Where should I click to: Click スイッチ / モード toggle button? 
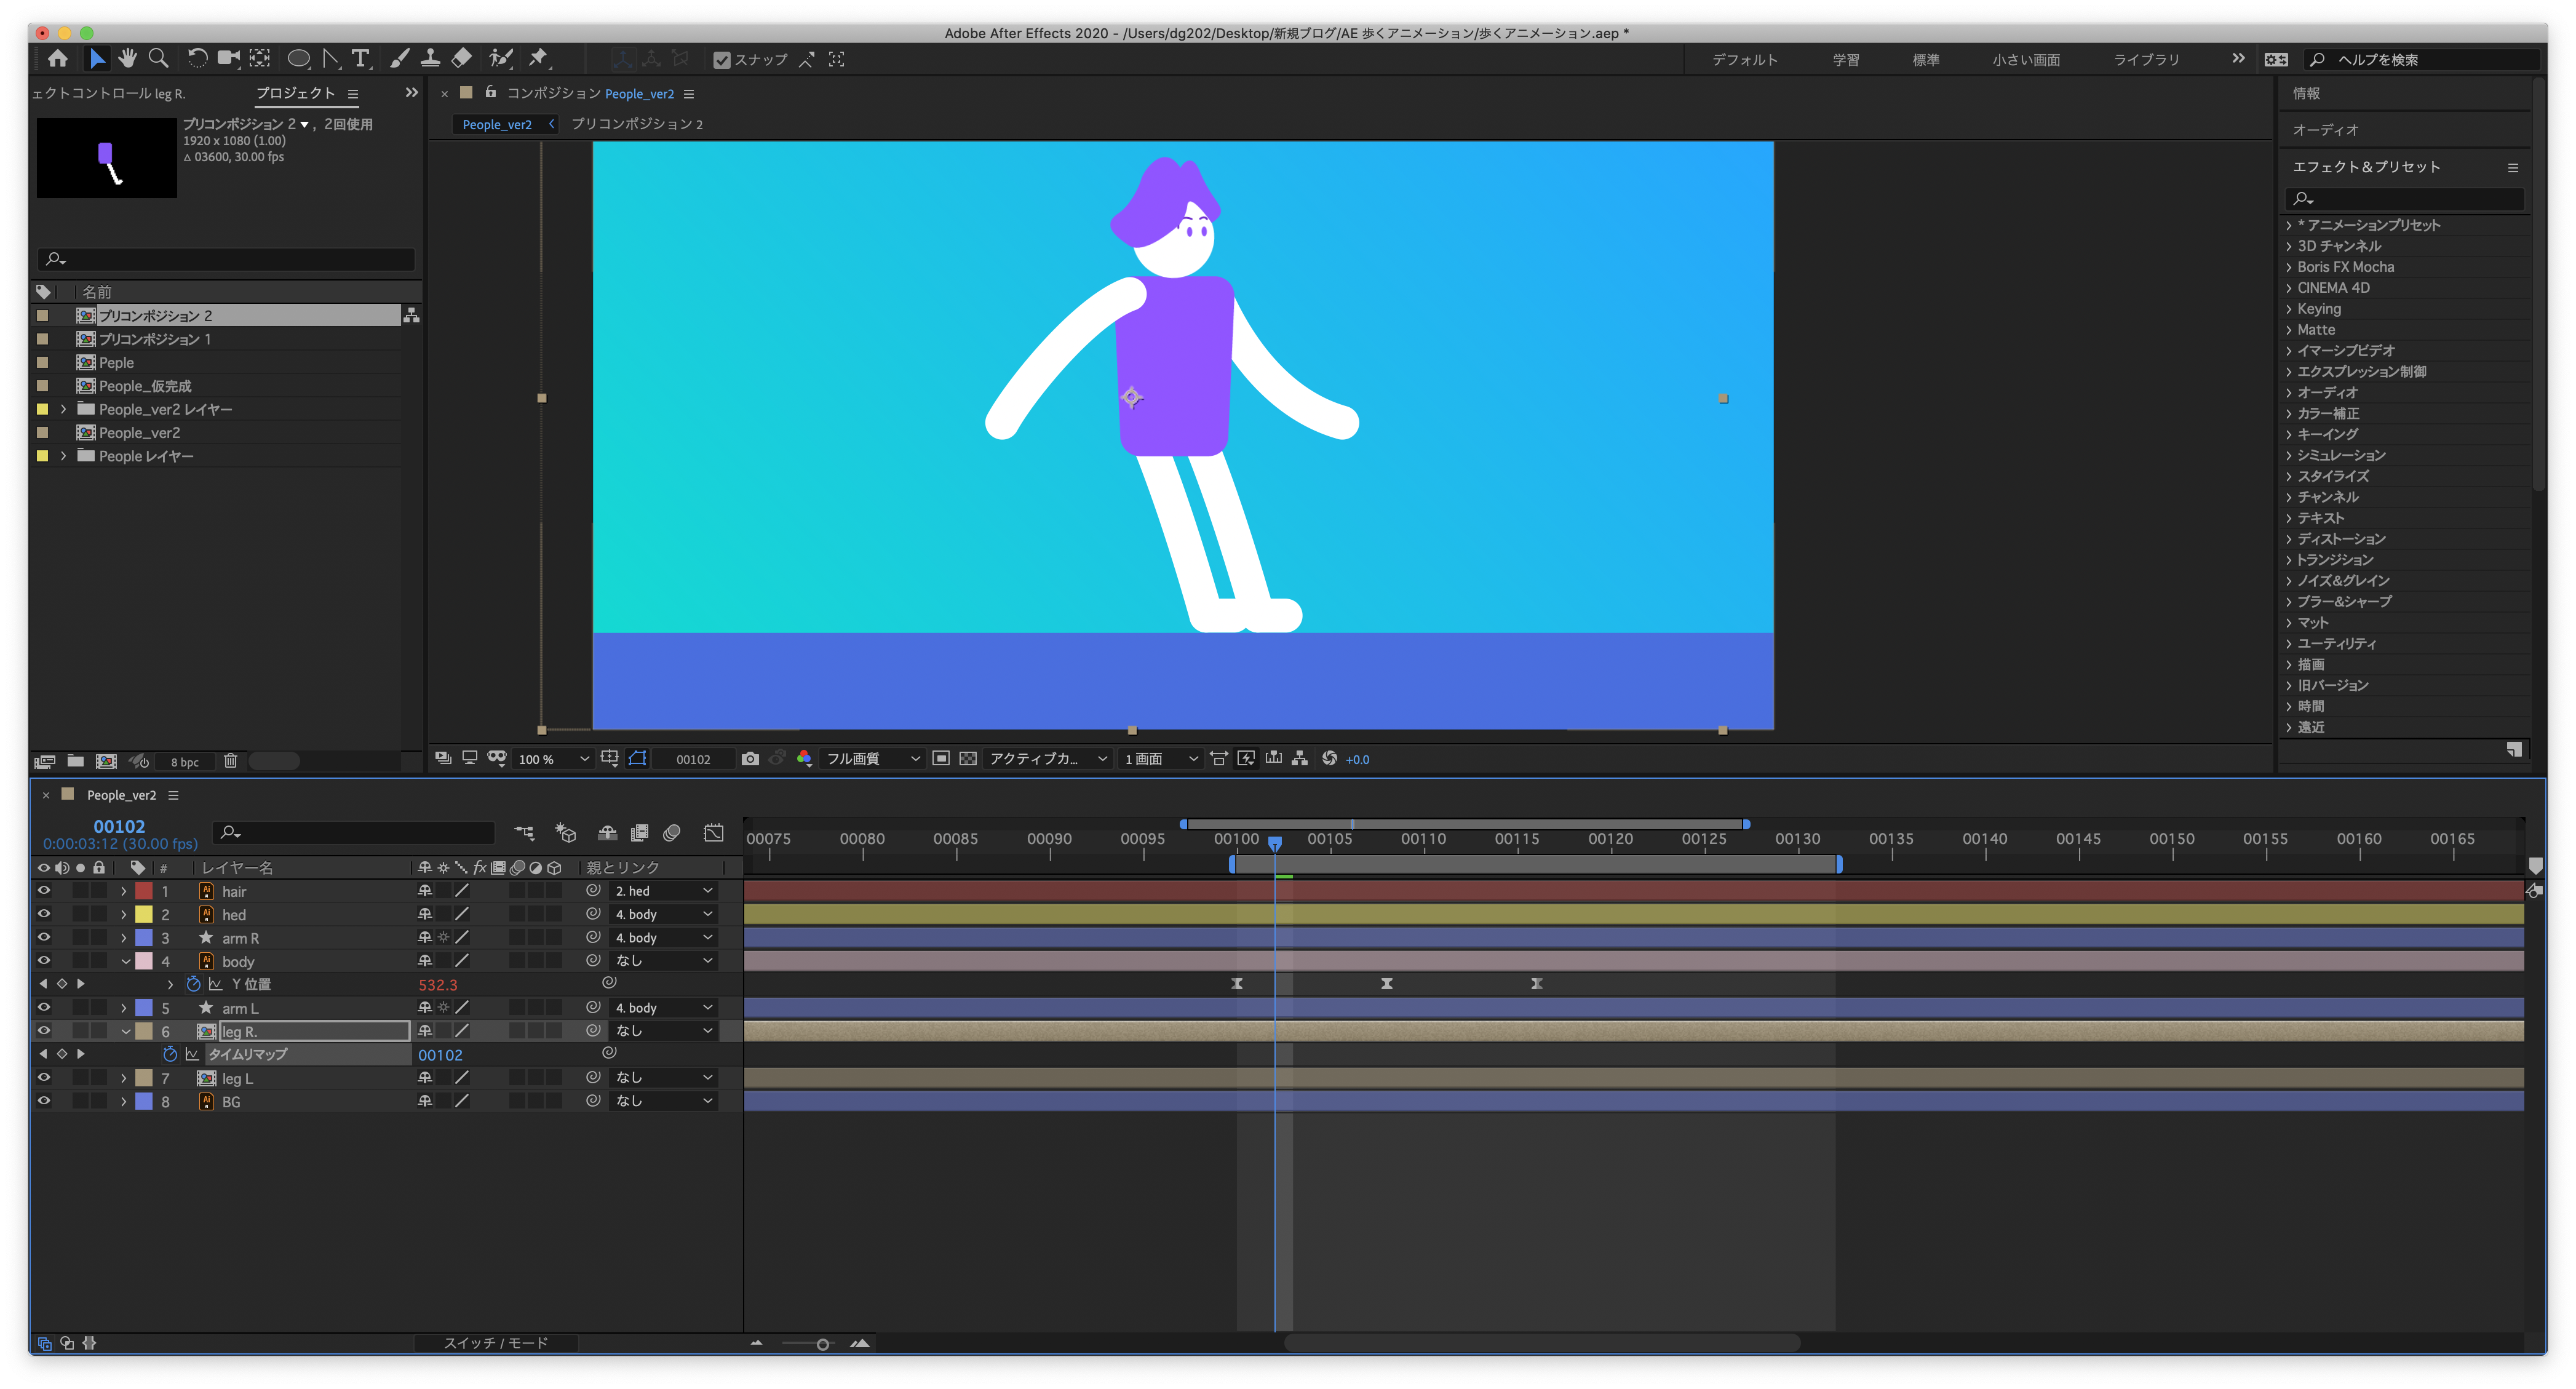[496, 1343]
